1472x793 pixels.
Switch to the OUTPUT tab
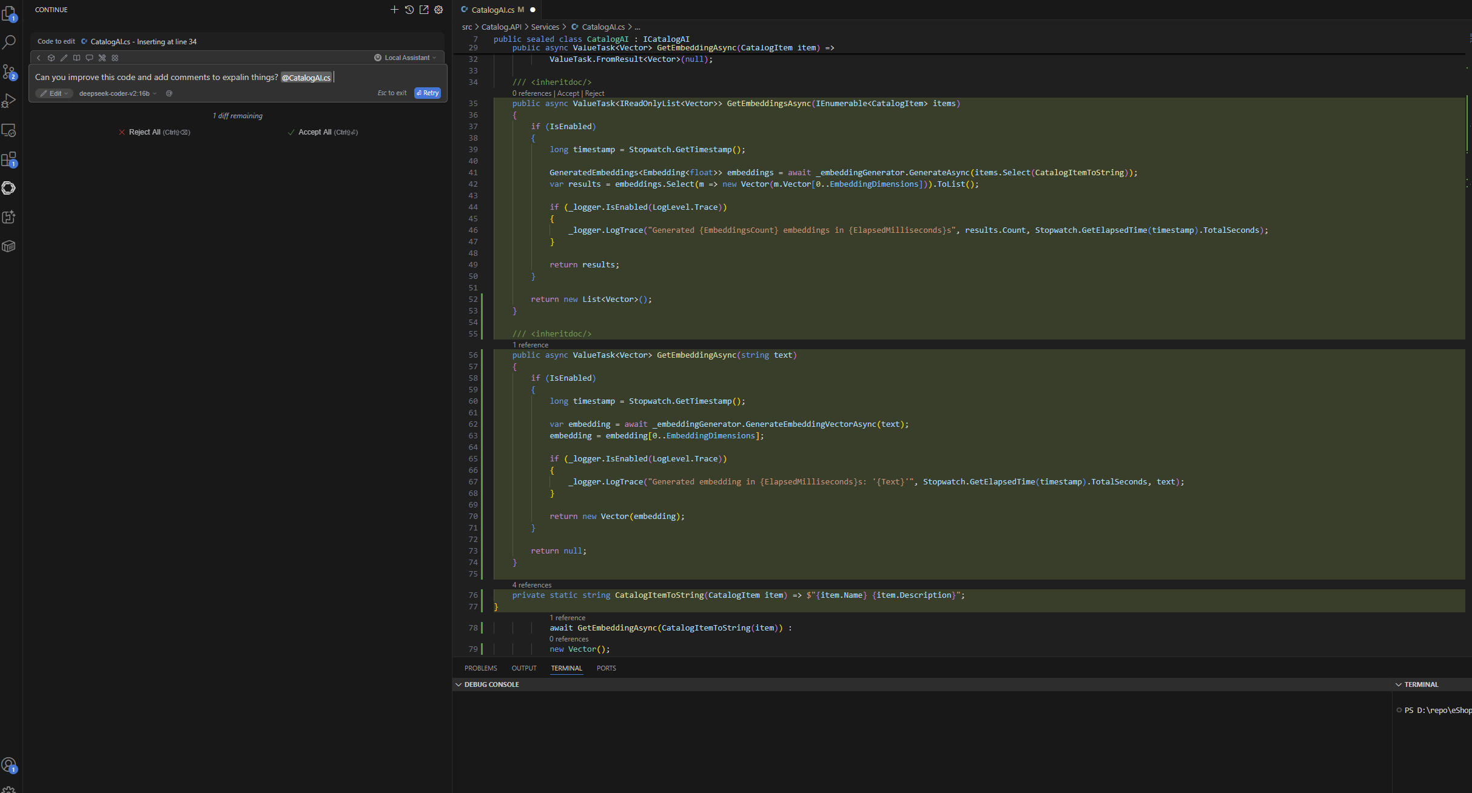click(524, 668)
